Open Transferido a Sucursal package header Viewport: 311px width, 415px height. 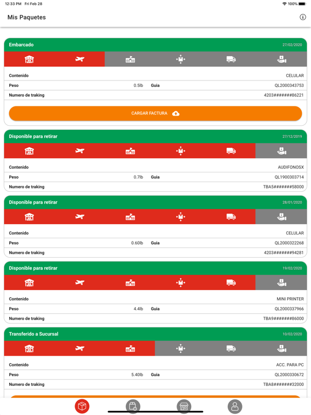pyautogui.click(x=155, y=334)
